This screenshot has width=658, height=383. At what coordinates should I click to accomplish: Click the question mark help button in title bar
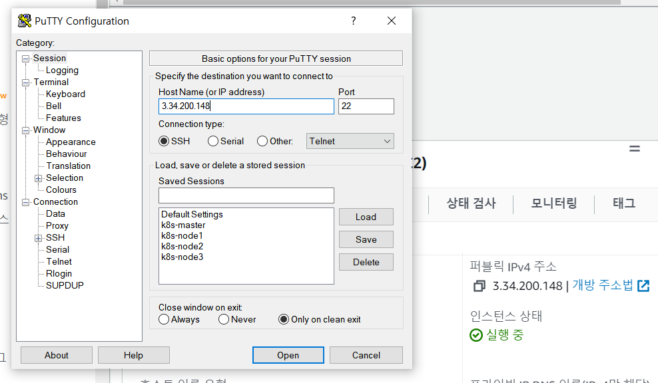tap(354, 21)
